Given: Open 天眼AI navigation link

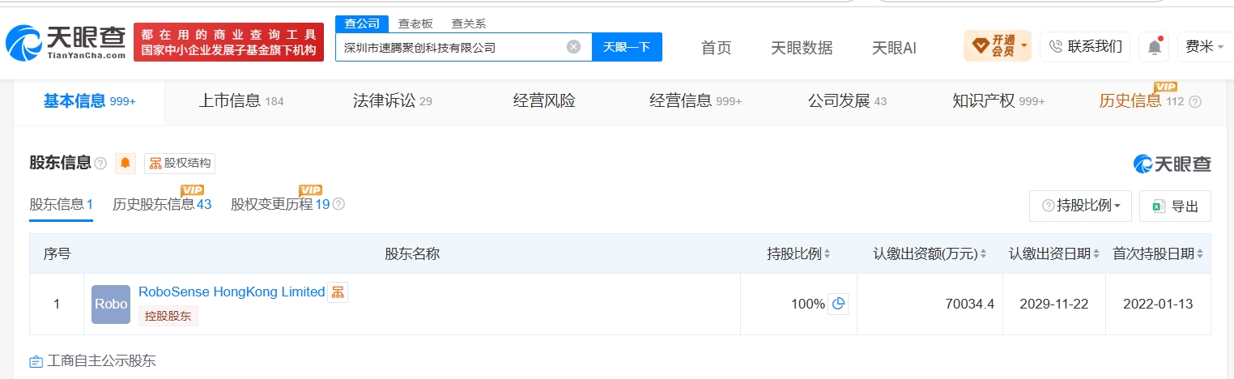Looking at the screenshot, I should 894,48.
